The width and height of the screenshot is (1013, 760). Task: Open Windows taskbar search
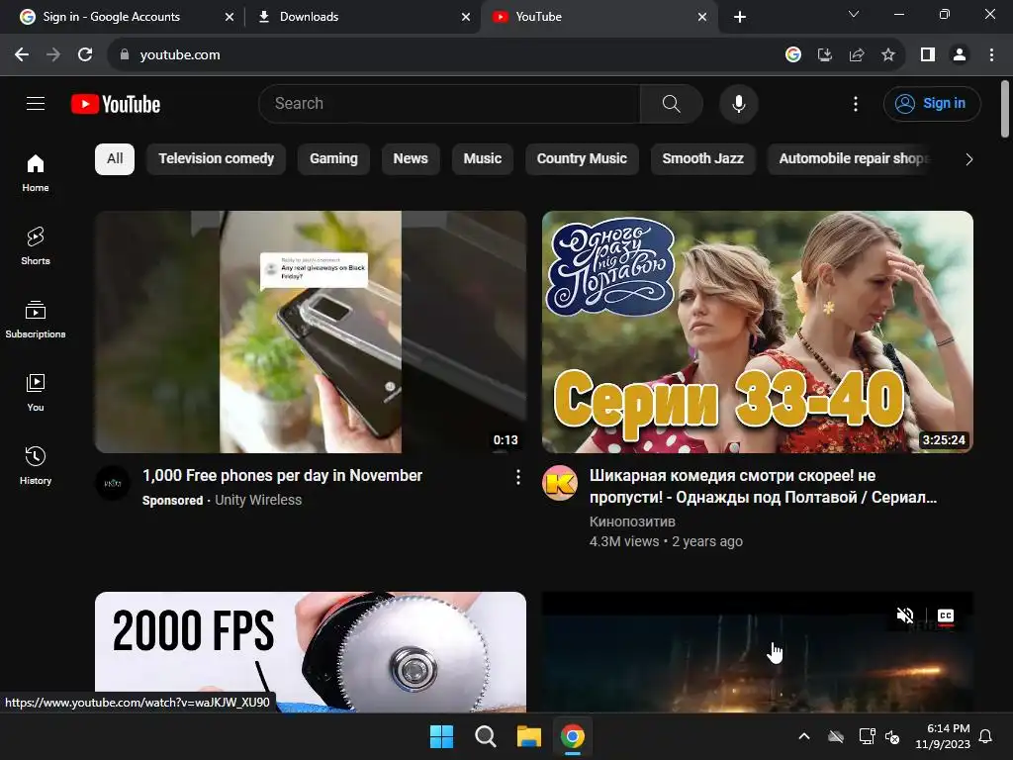(x=485, y=736)
